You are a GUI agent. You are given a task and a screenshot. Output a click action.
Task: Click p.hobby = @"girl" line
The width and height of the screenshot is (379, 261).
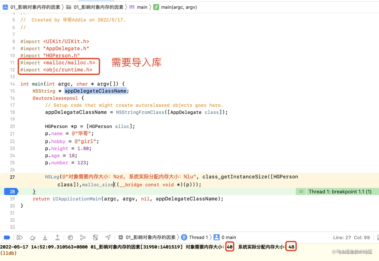pyautogui.click(x=72, y=142)
